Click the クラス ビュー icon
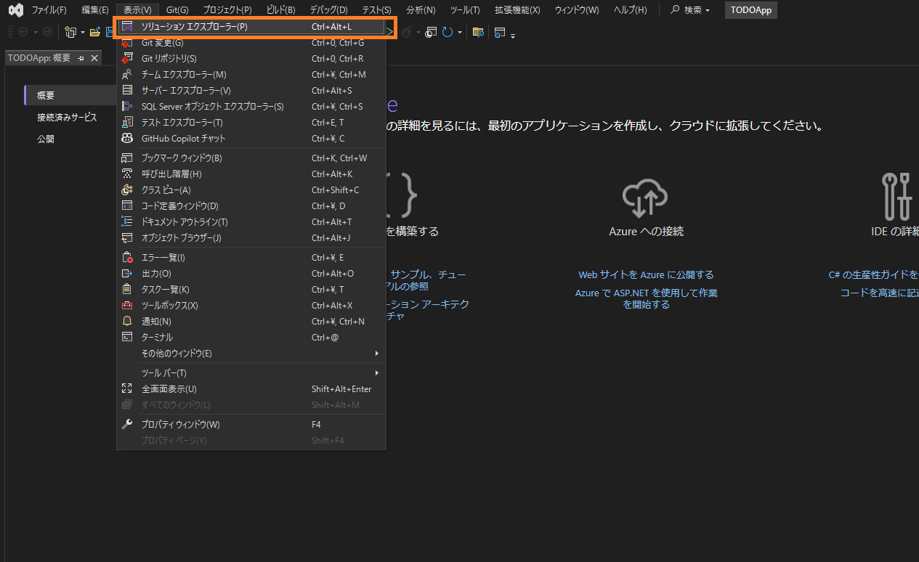Viewport: 919px width, 562px height. pyautogui.click(x=126, y=190)
